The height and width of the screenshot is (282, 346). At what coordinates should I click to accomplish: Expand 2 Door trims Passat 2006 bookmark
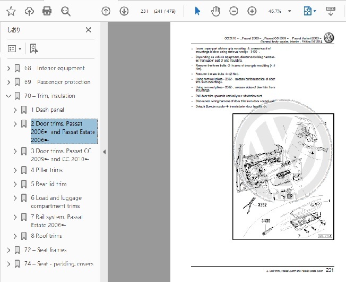[x=15, y=124]
